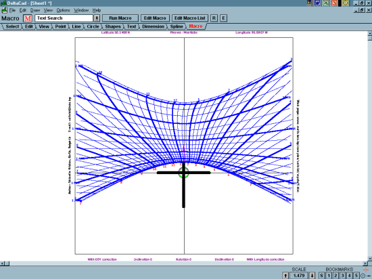Click the red crosshair cursor icon
The width and height of the screenshot is (372, 279).
pyautogui.click(x=366, y=270)
